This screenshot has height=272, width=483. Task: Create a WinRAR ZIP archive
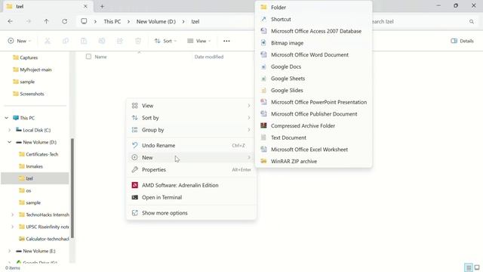(314, 161)
